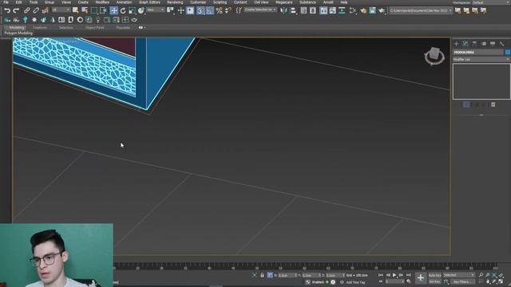Image resolution: width=511 pixels, height=287 pixels.
Task: Open the Schematic View icon
Action: pyautogui.click(x=342, y=10)
